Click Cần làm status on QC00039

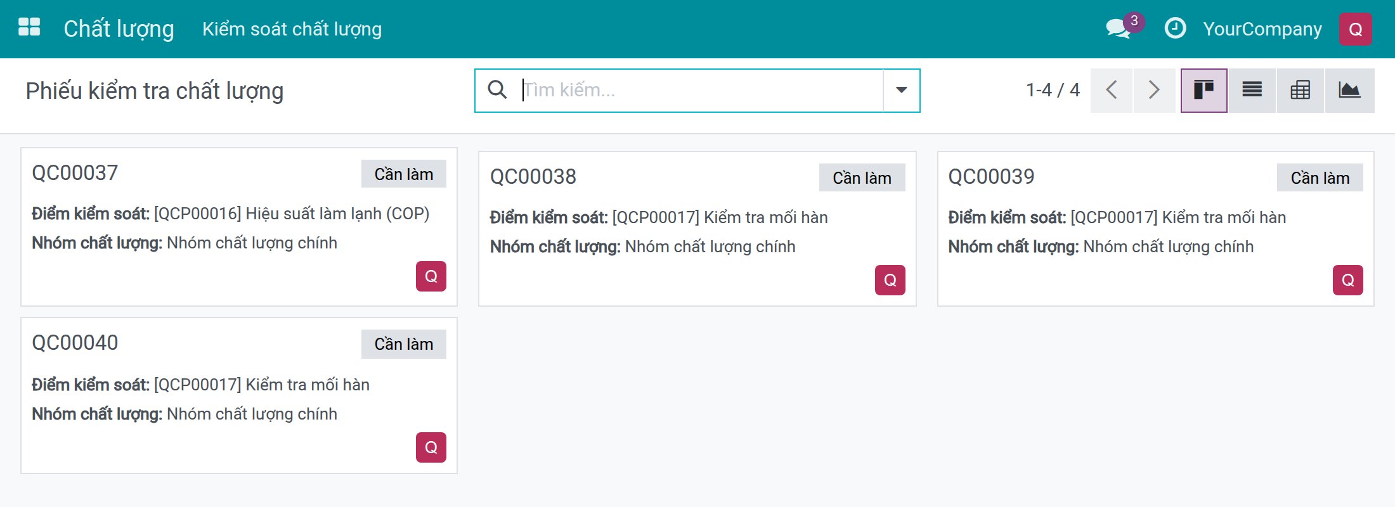1320,178
